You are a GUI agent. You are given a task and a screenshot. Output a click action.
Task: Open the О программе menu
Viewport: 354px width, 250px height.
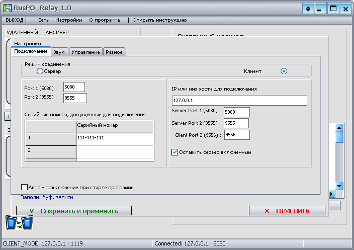click(105, 20)
